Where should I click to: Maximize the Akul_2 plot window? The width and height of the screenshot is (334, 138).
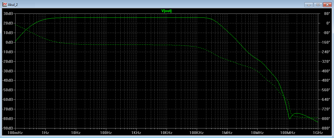(318, 5)
